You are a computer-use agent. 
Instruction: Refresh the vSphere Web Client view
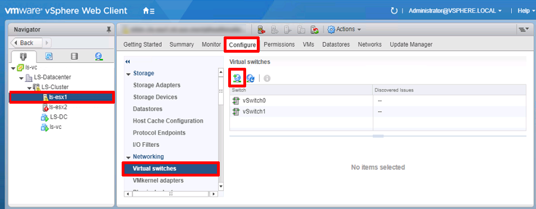tap(394, 11)
